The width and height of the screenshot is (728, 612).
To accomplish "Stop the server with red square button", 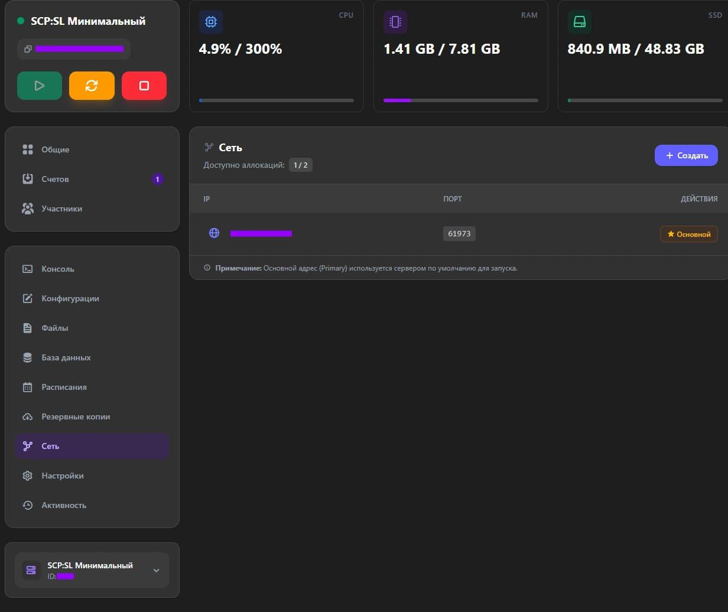I will [144, 86].
